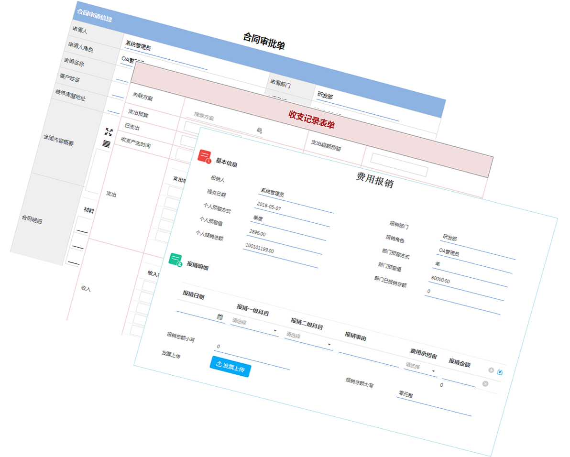The width and height of the screenshot is (570, 457).
Task: Click the 个人预警方式 field 季度
Action: tap(288, 227)
